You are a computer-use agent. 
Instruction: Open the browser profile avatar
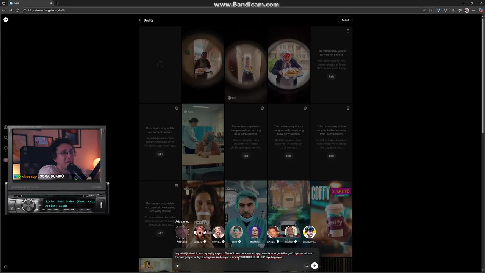click(467, 10)
